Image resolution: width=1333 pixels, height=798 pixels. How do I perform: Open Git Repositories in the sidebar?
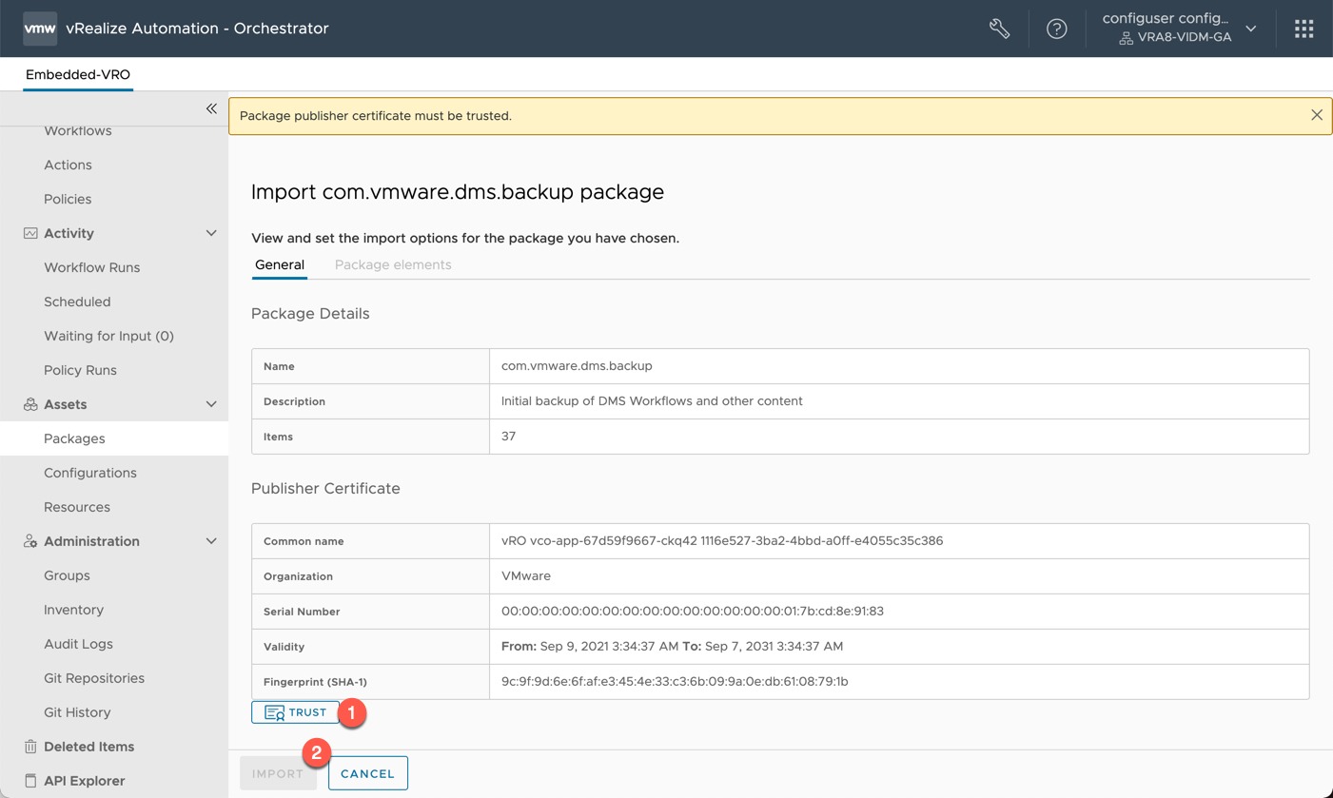tap(94, 678)
